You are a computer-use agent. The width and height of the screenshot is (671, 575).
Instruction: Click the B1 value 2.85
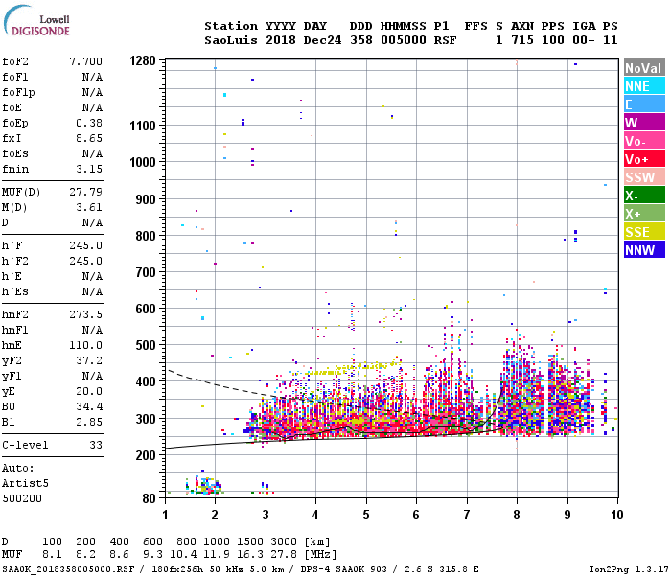[x=89, y=422]
